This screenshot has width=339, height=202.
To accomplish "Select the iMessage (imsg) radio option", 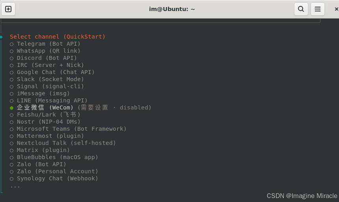I will 12,94.
